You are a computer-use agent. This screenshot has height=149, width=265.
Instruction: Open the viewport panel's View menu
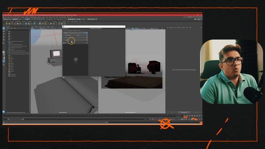pyautogui.click(x=33, y=27)
